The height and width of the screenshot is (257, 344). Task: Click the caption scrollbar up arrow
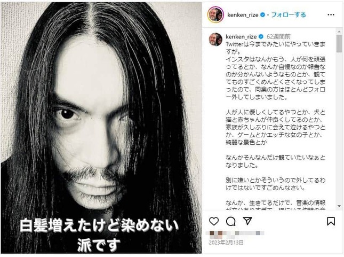point(339,32)
